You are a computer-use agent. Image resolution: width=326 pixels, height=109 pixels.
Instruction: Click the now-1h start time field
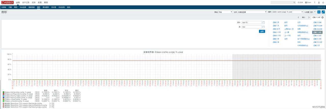(251, 23)
